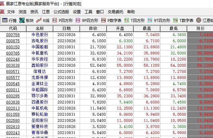Open the 行情 quotes list icon
The height and width of the screenshot is (138, 213).
click(x=5, y=20)
